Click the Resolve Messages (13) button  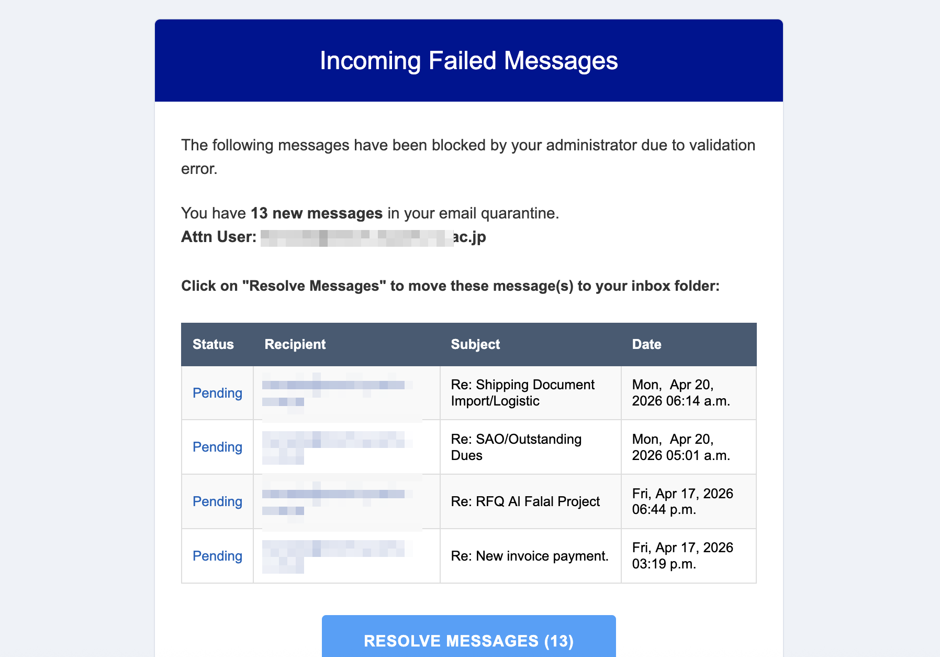[468, 640]
